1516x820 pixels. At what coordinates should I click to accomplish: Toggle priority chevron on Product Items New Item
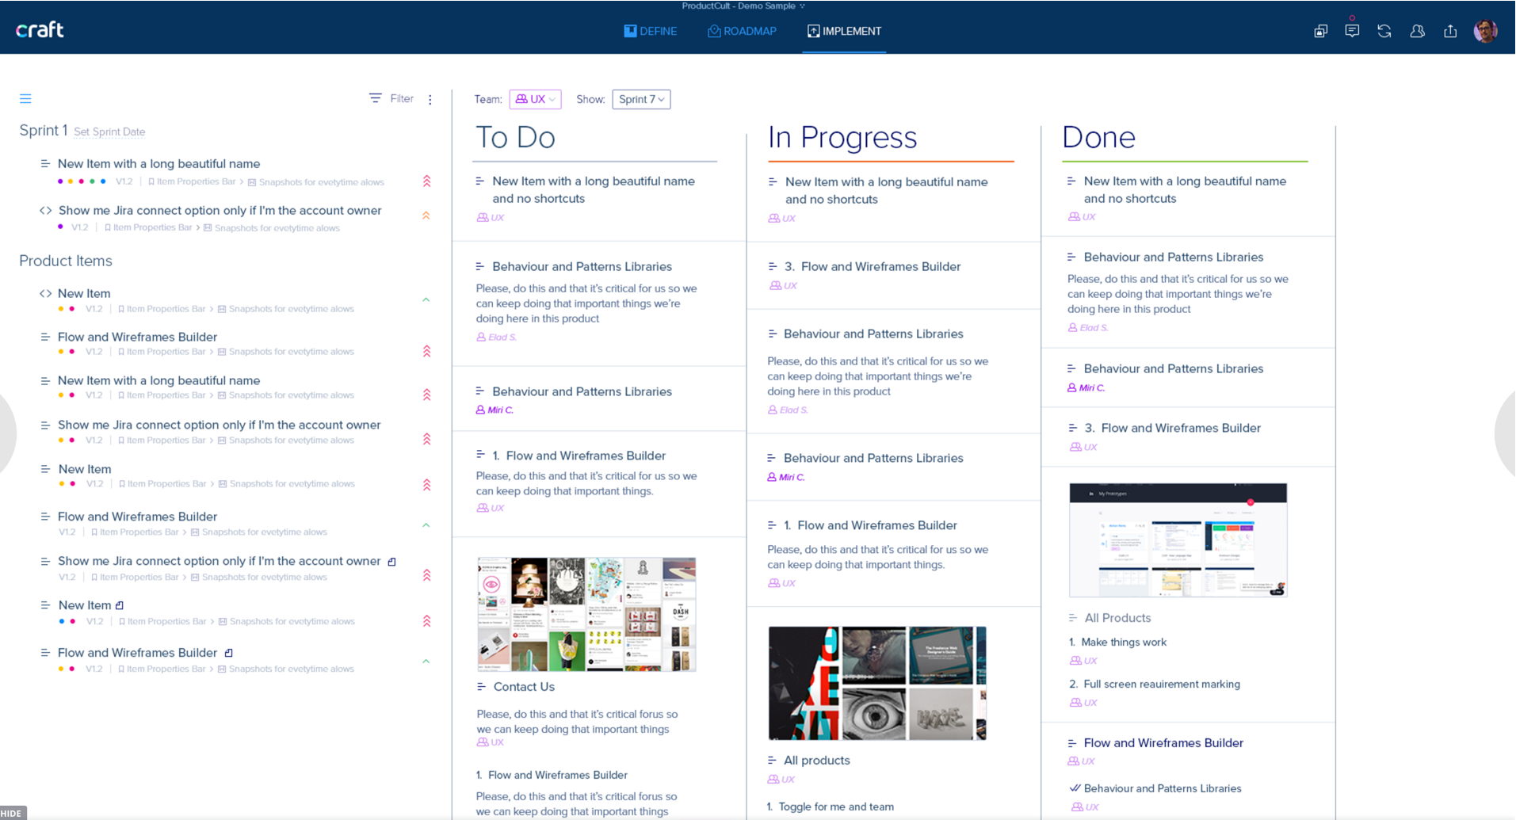[x=426, y=300]
